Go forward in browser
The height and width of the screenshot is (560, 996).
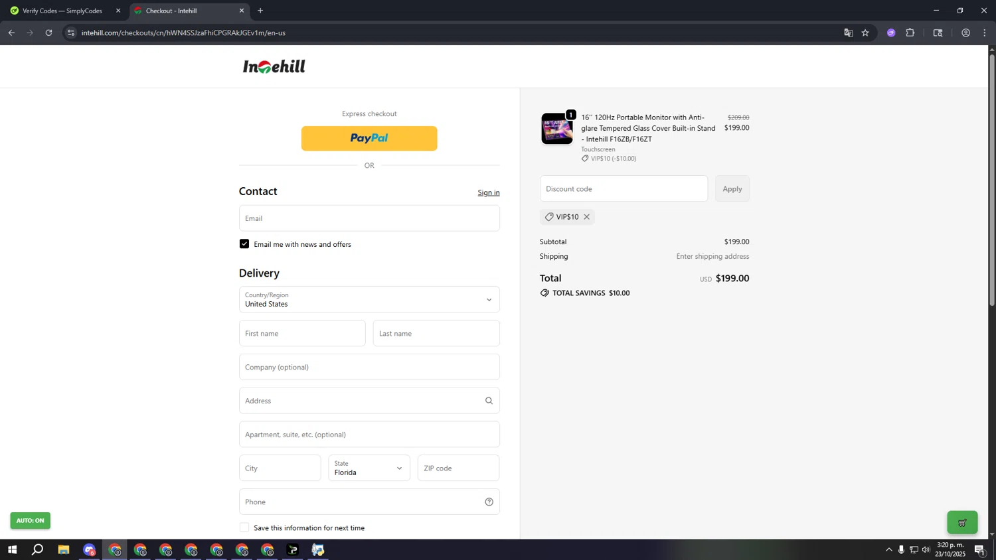coord(30,33)
